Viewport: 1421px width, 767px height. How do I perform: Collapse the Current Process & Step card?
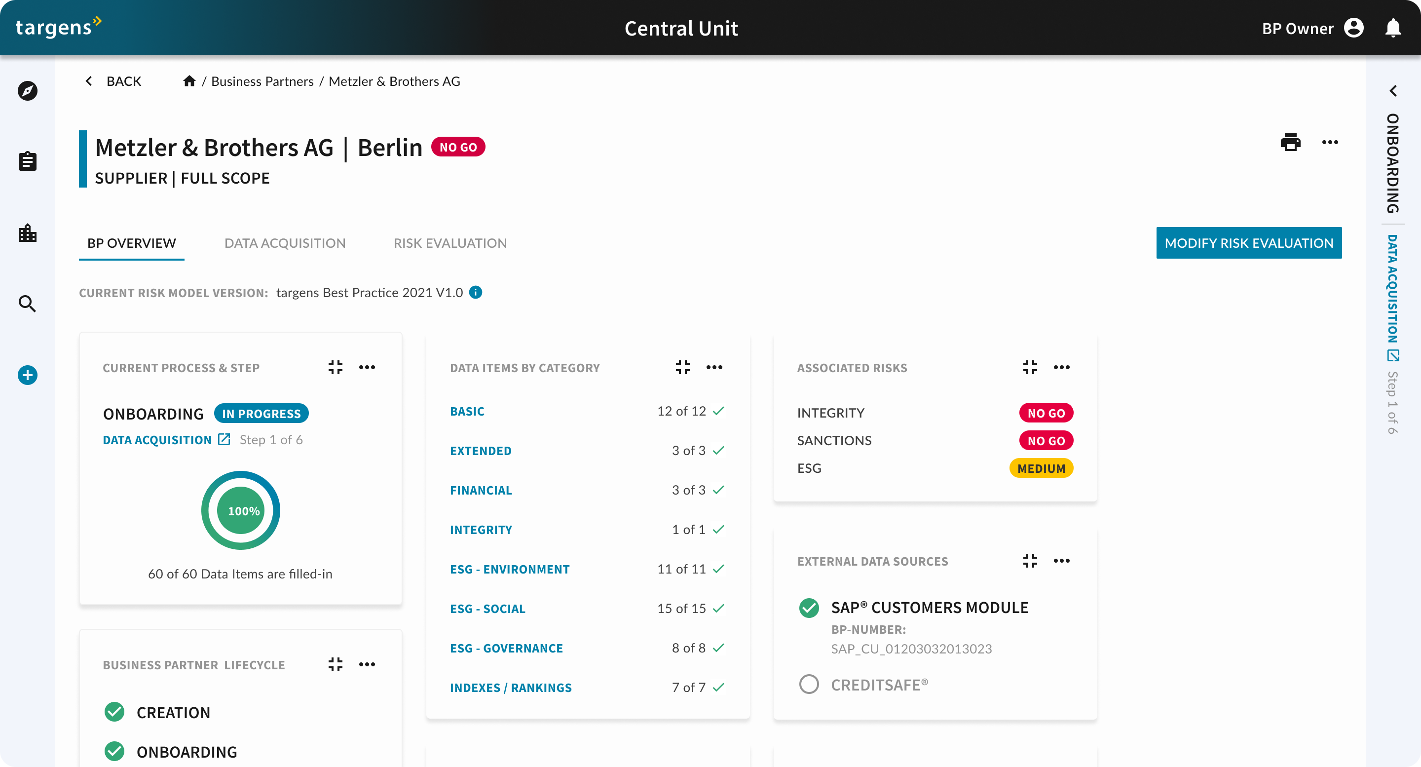click(x=336, y=368)
